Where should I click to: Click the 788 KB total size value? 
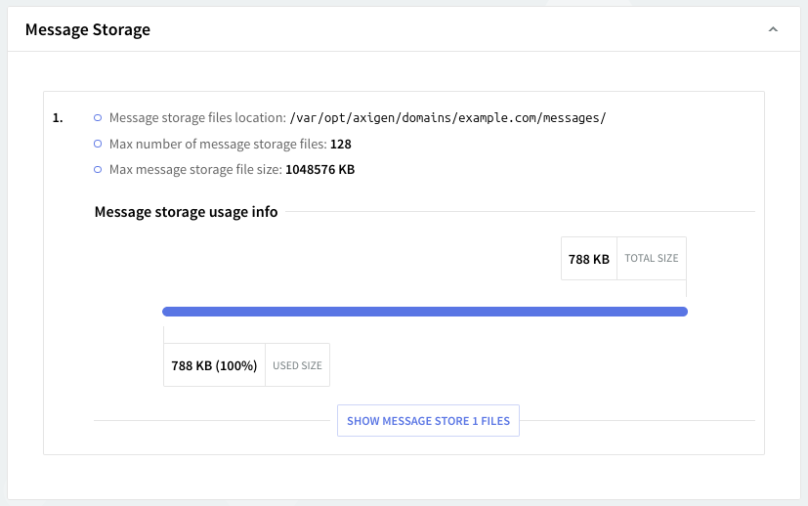(x=589, y=259)
